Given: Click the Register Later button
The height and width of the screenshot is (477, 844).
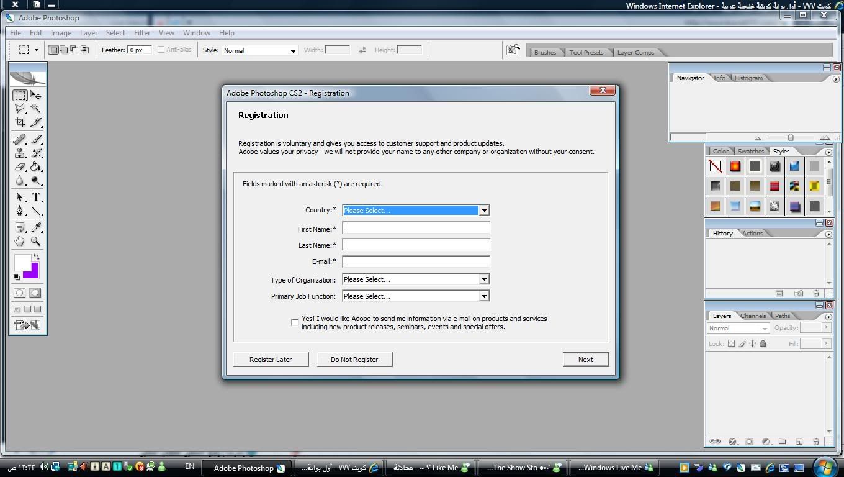Looking at the screenshot, I should click(x=271, y=360).
